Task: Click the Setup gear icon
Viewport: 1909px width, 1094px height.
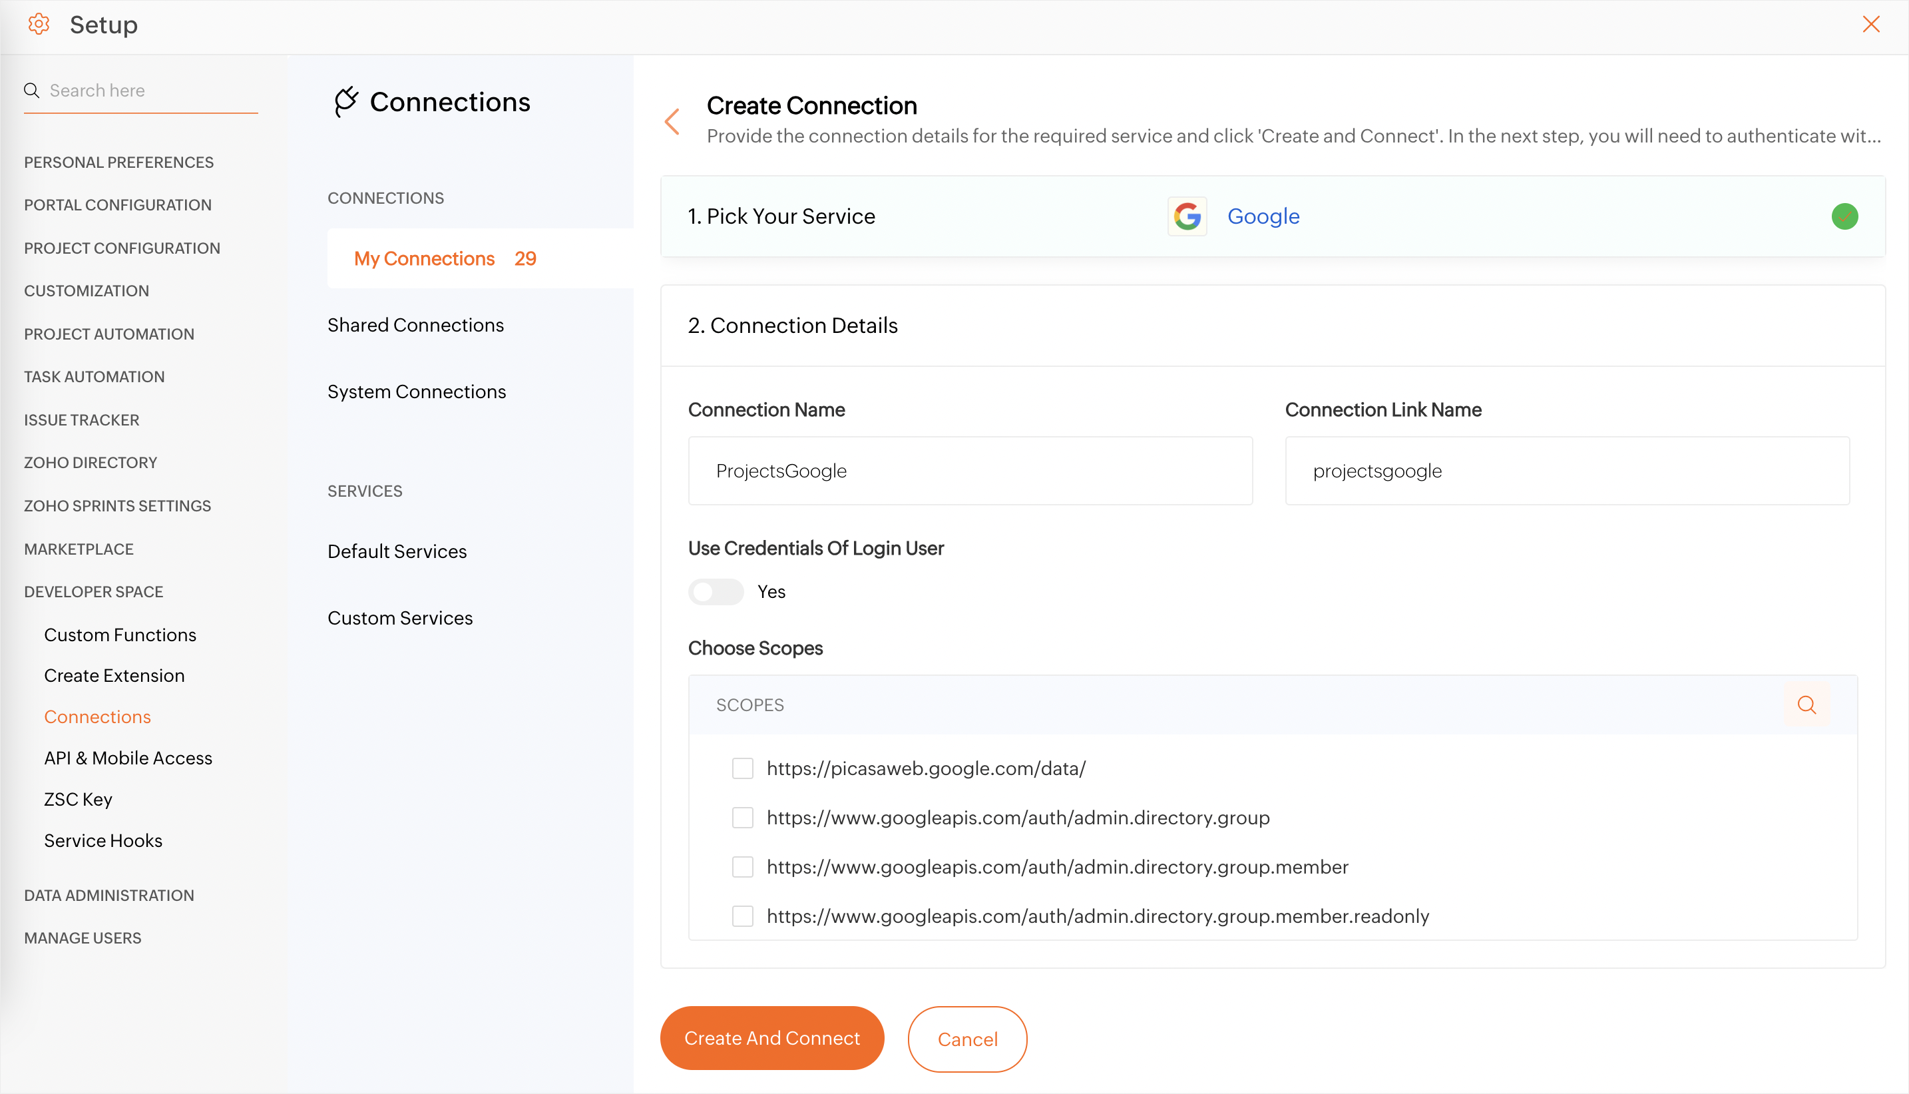Action: (x=39, y=24)
